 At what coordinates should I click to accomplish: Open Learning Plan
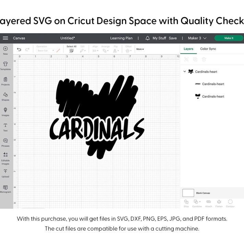(121, 38)
